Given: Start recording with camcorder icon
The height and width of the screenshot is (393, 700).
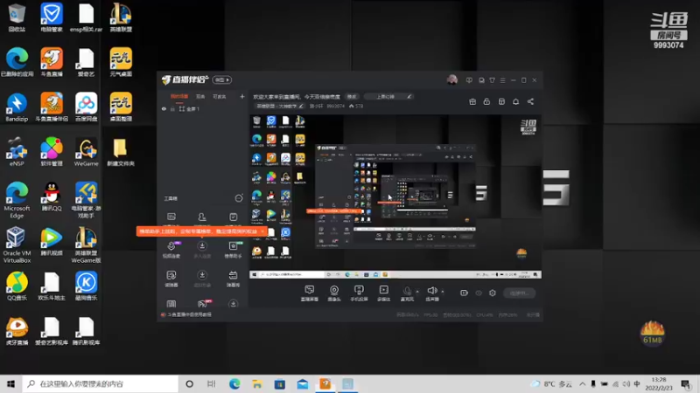Looking at the screenshot, I should point(465,293).
